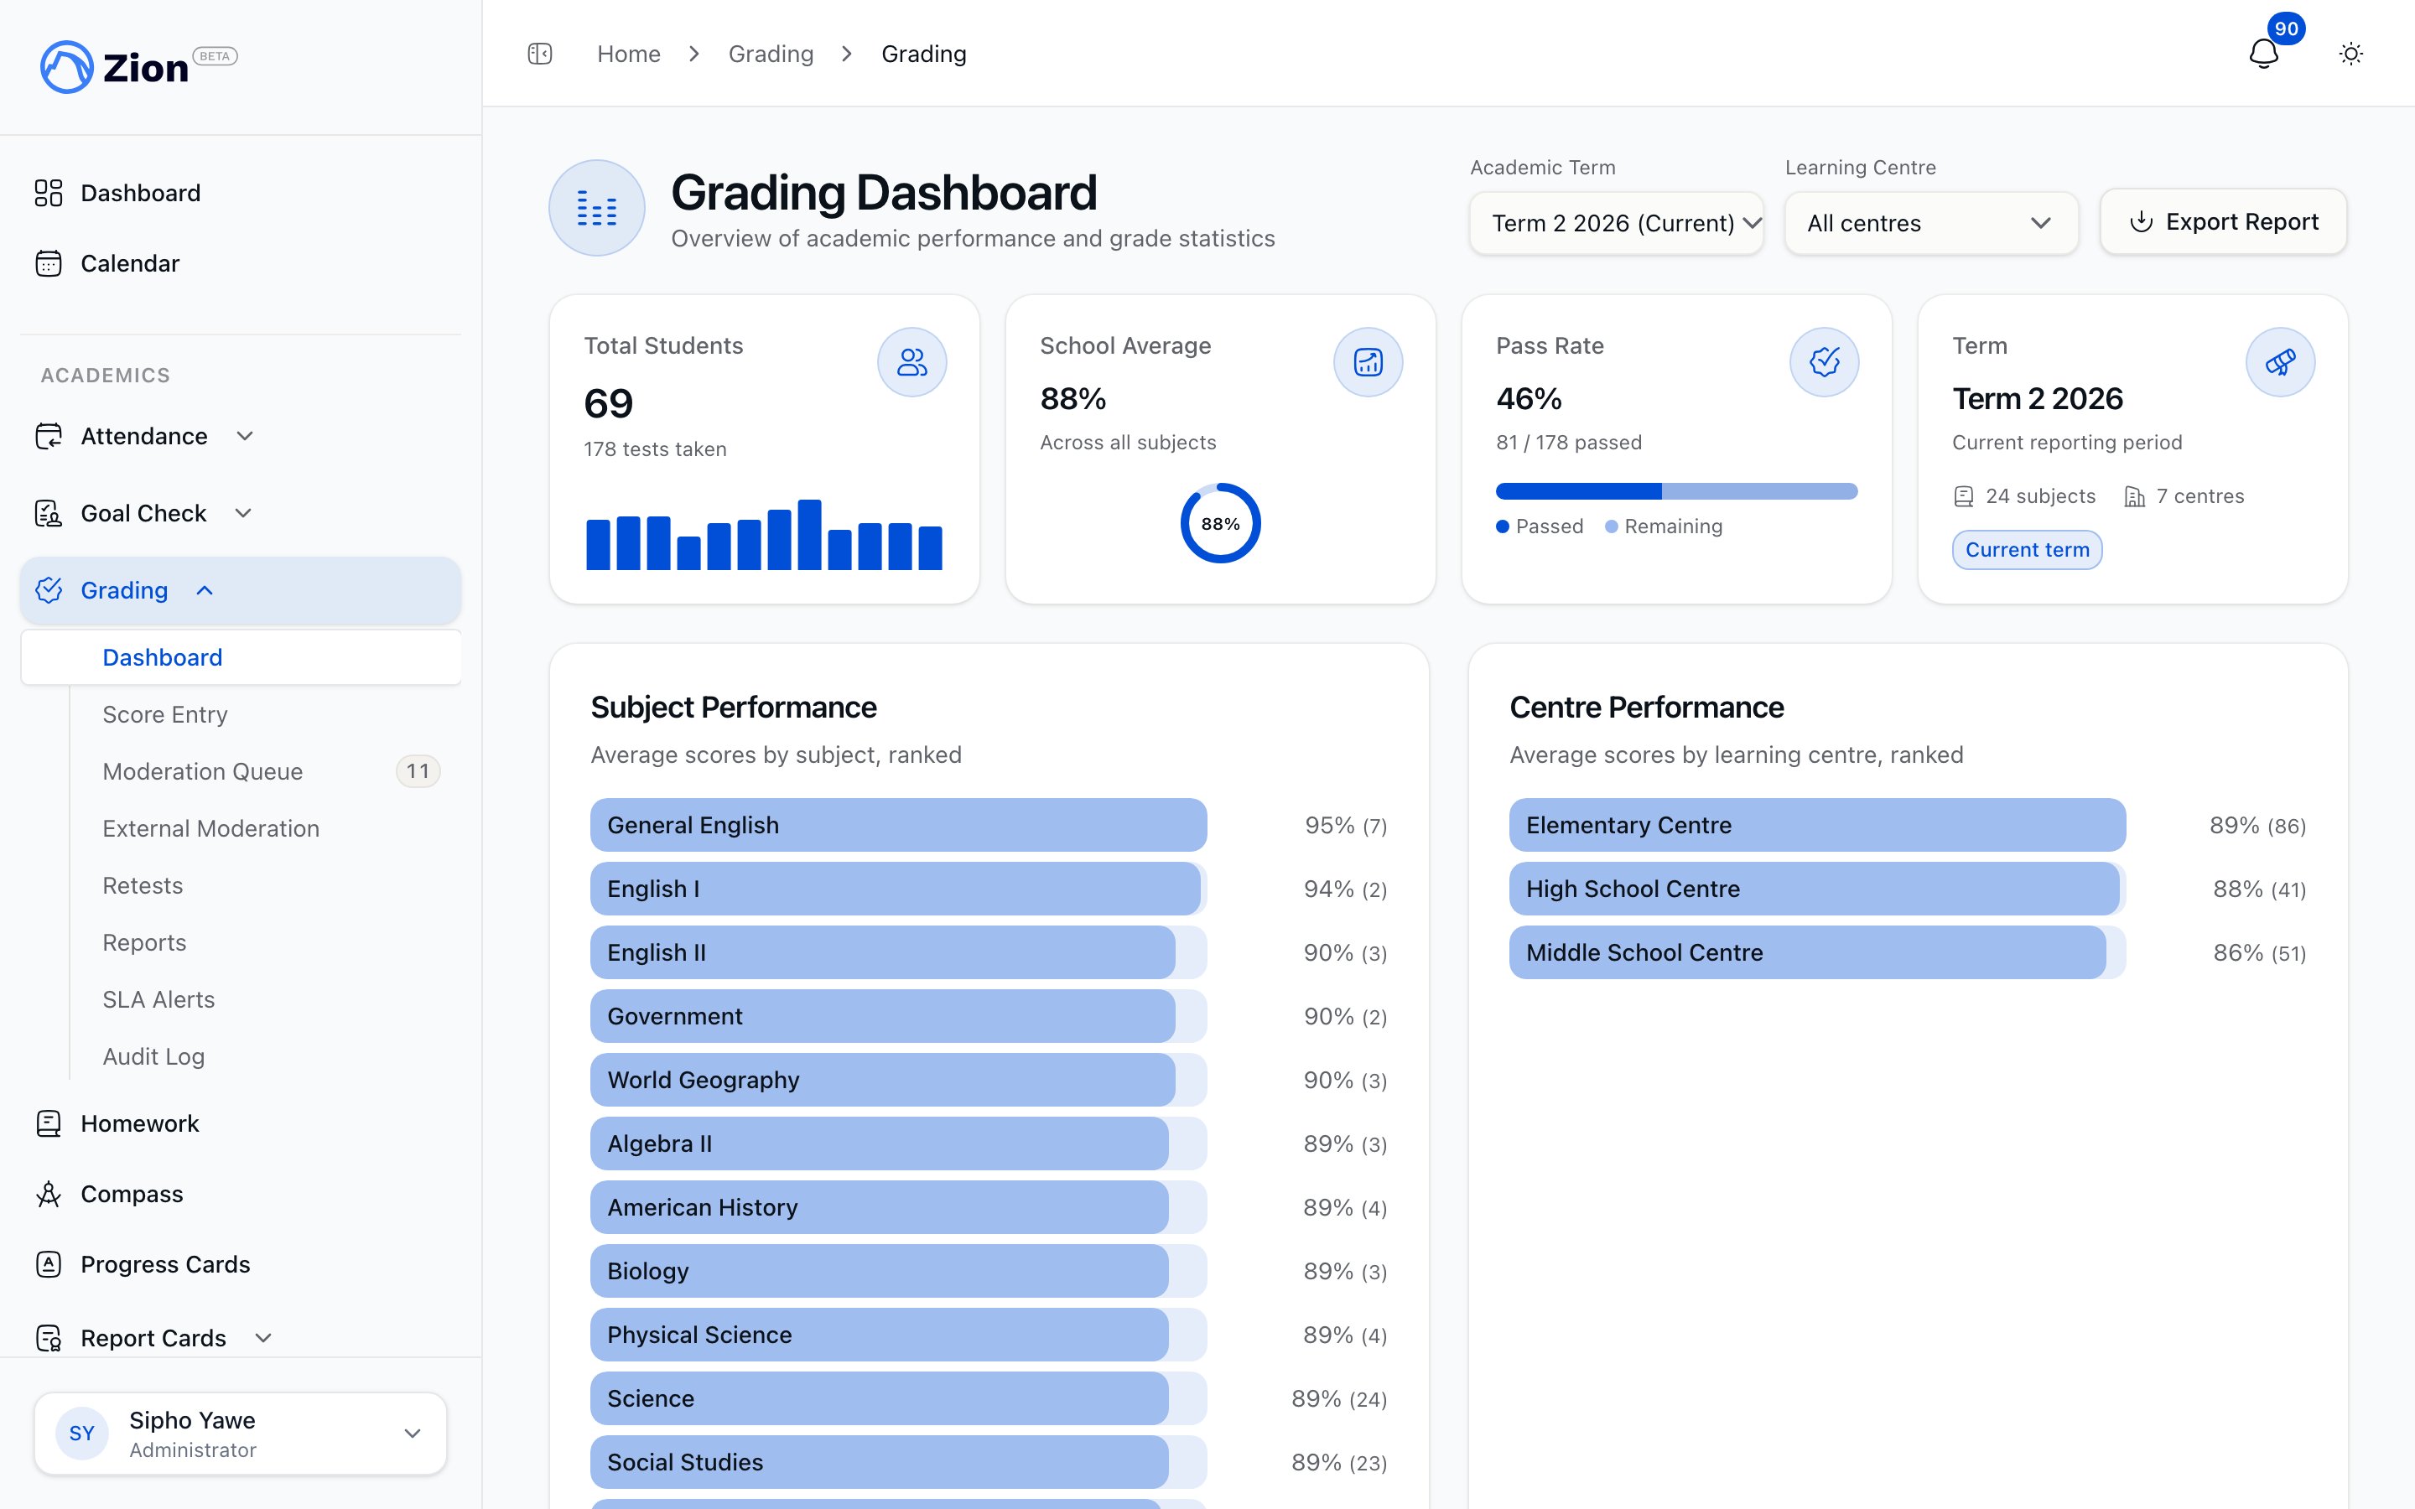This screenshot has width=2415, height=1509.
Task: Click the Report Cards icon
Action: [48, 1337]
